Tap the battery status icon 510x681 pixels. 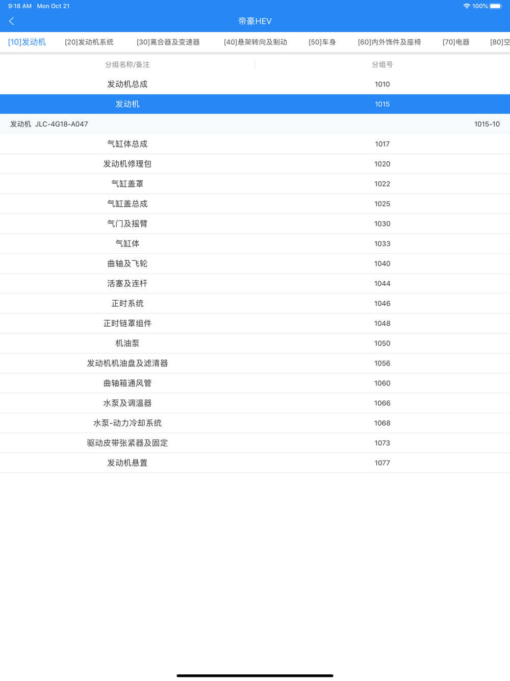pyautogui.click(x=496, y=6)
